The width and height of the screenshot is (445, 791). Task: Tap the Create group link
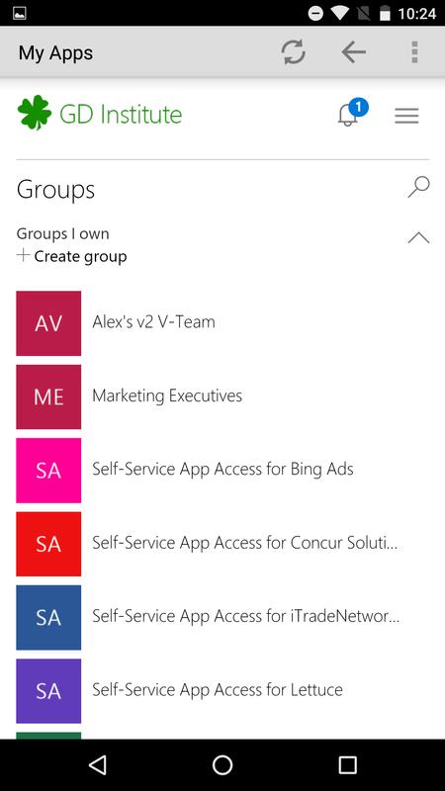click(71, 256)
